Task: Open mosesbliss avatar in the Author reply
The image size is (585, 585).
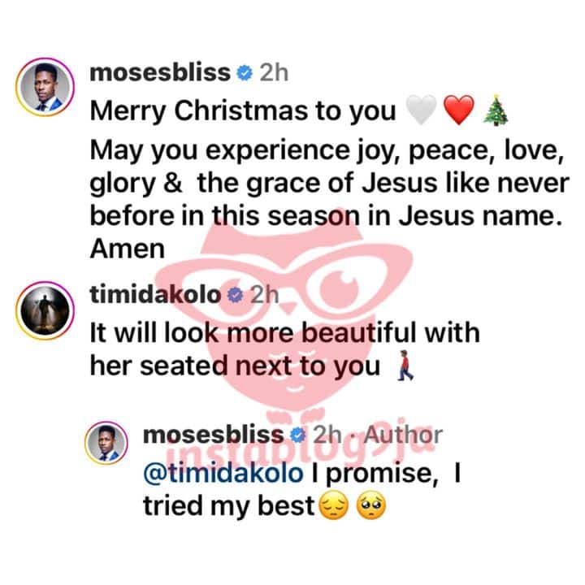Action: coord(106,443)
